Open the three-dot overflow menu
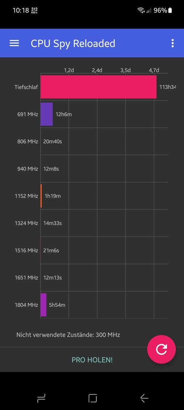 click(172, 43)
